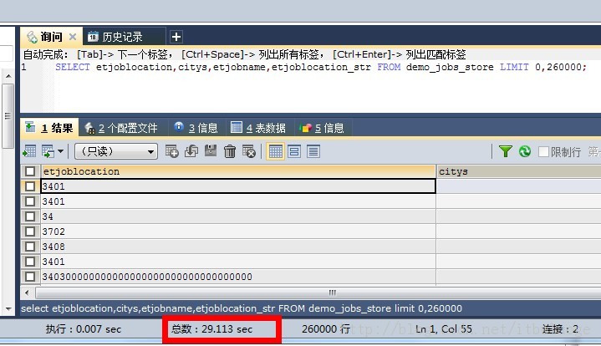Click the export result set icon
Viewport: 601px width, 346px height.
(x=29, y=151)
